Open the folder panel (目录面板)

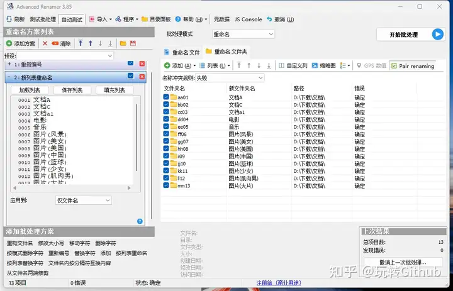click(156, 19)
